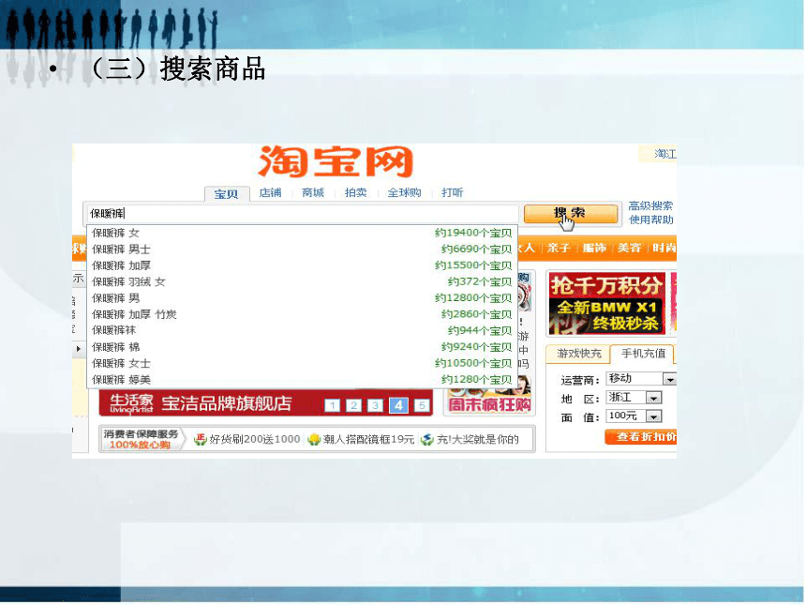Image resolution: width=806 pixels, height=605 pixels.
Task: Go to banner slide 3
Action: click(376, 406)
